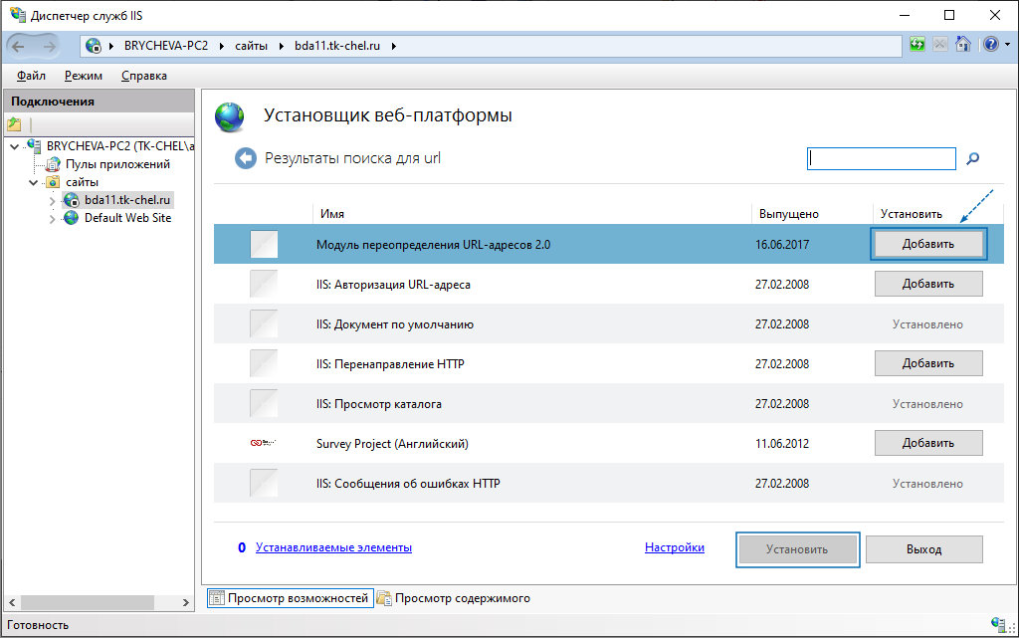The width and height of the screenshot is (1019, 638).
Task: Click the back arrow beside Результаты поиска
Action: tap(245, 158)
